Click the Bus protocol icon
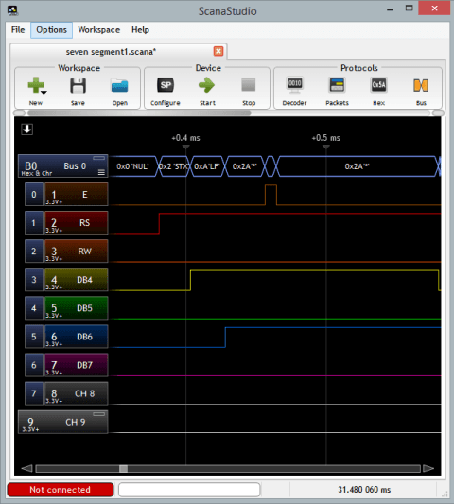Viewport: 454px width, 504px height. coord(421,85)
